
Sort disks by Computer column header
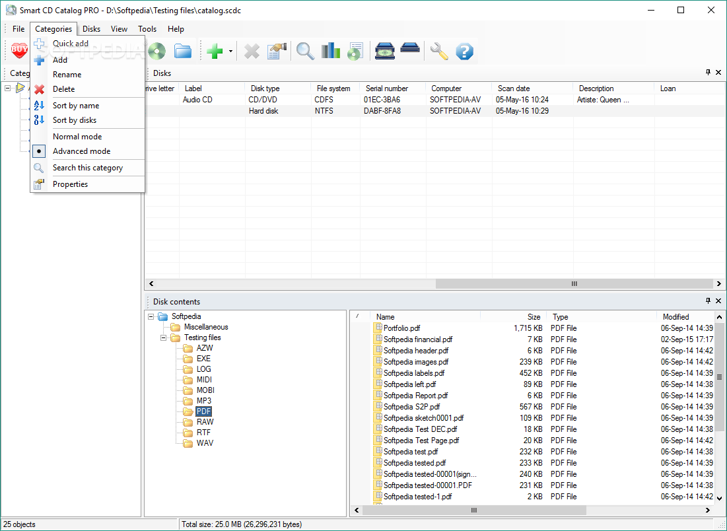458,88
